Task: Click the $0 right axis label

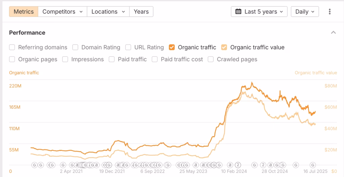Action: click(x=334, y=171)
